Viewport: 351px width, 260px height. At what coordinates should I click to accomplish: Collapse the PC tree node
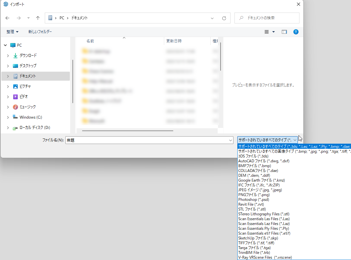pyautogui.click(x=5, y=45)
